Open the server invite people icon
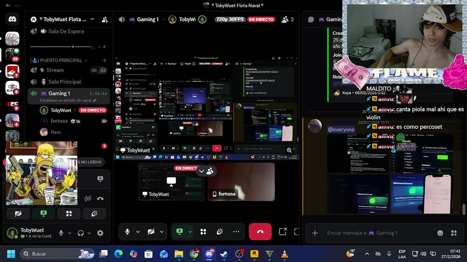The height and width of the screenshot is (262, 467). pyautogui.click(x=105, y=20)
